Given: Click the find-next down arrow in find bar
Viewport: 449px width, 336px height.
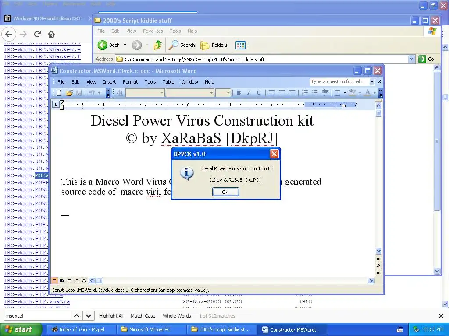Looking at the screenshot, I should coord(89,316).
